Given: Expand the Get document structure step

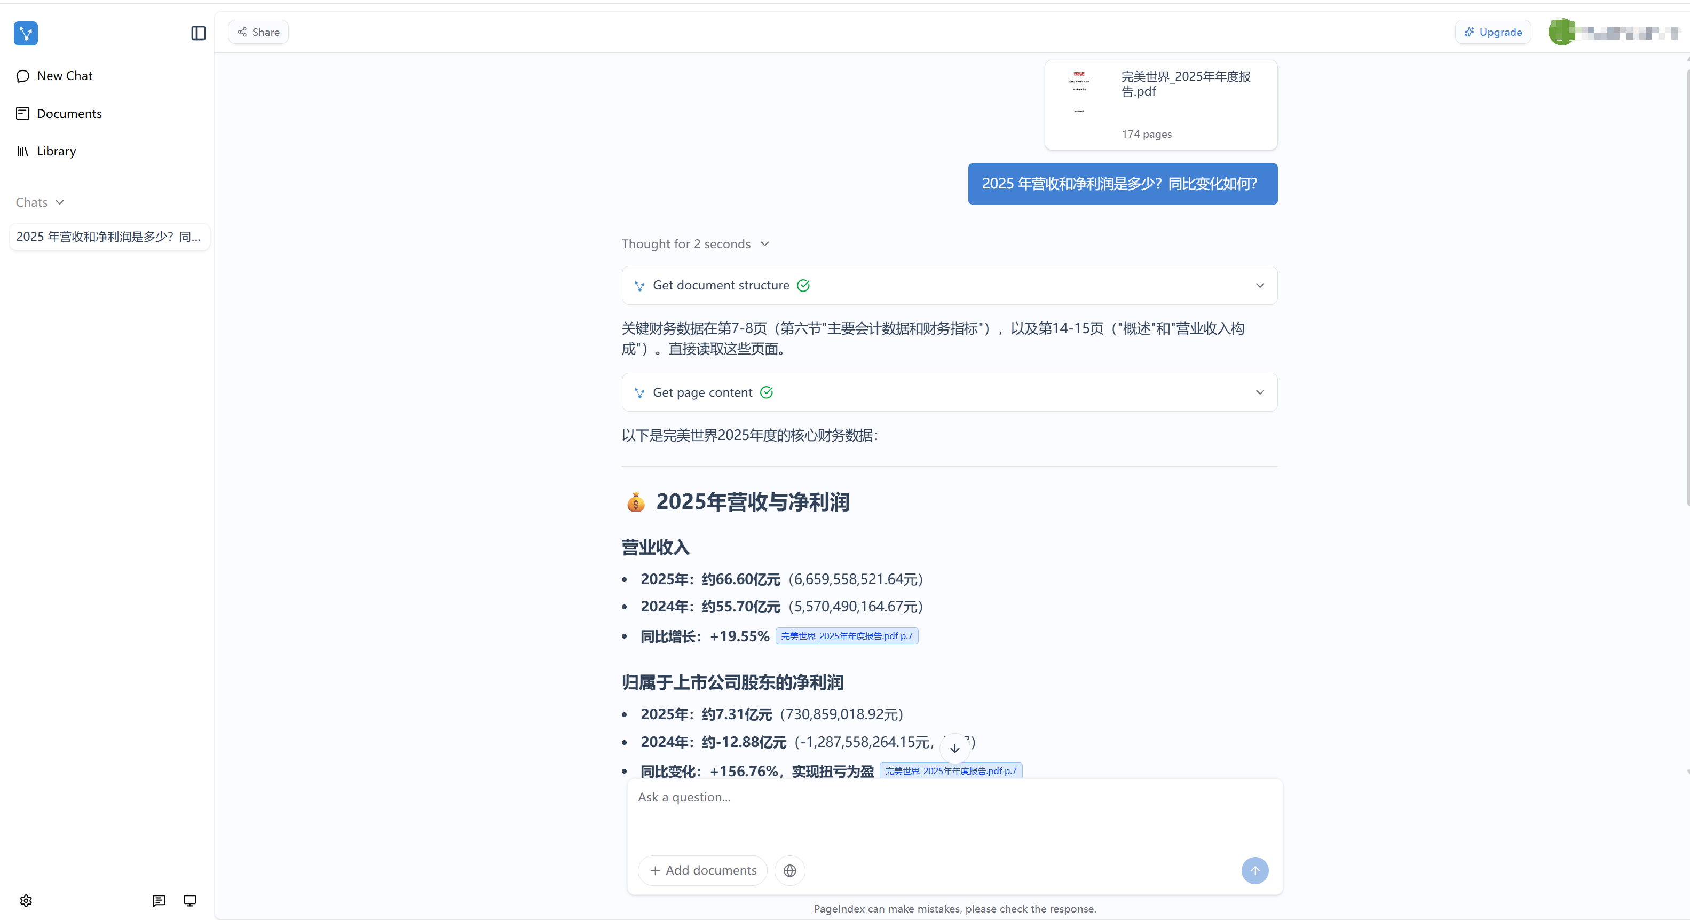Looking at the screenshot, I should tap(949, 286).
